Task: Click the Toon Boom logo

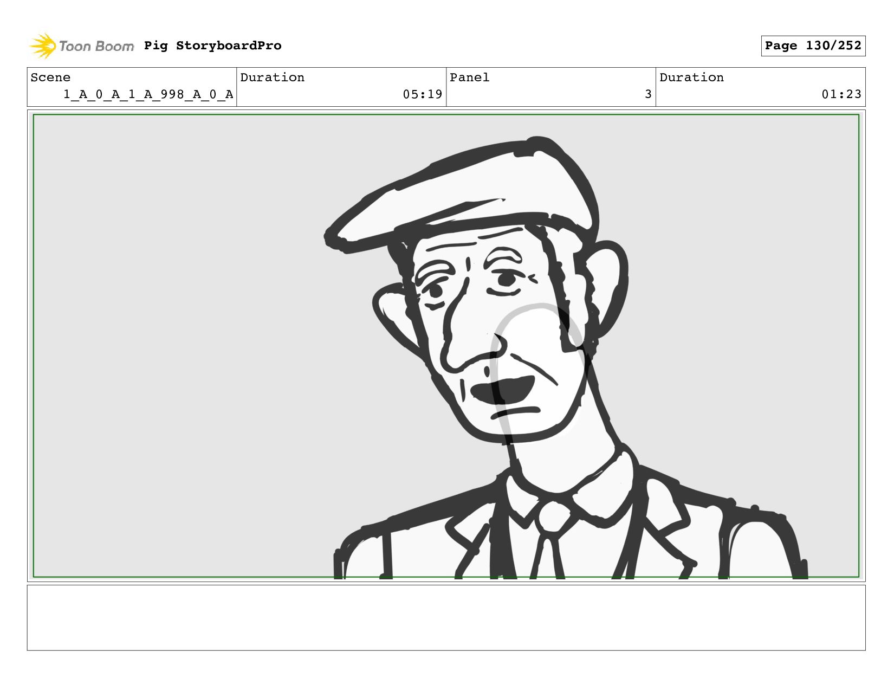Action: pos(81,46)
